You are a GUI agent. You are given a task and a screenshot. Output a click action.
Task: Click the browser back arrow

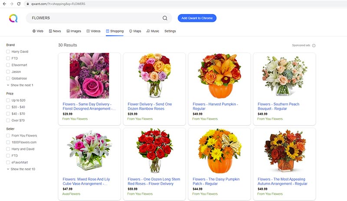pyautogui.click(x=4, y=3)
